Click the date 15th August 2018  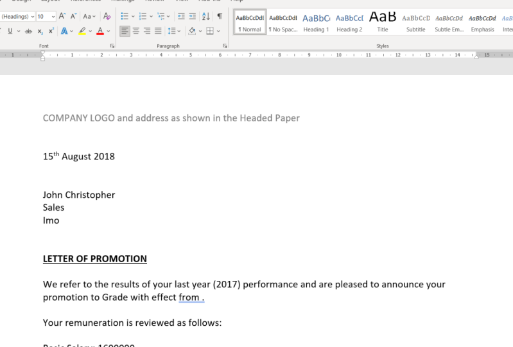click(79, 156)
